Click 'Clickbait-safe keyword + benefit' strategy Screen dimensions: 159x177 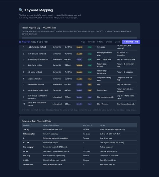pos(54,160)
